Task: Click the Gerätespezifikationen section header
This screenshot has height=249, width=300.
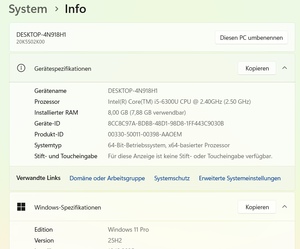Action: (152, 68)
